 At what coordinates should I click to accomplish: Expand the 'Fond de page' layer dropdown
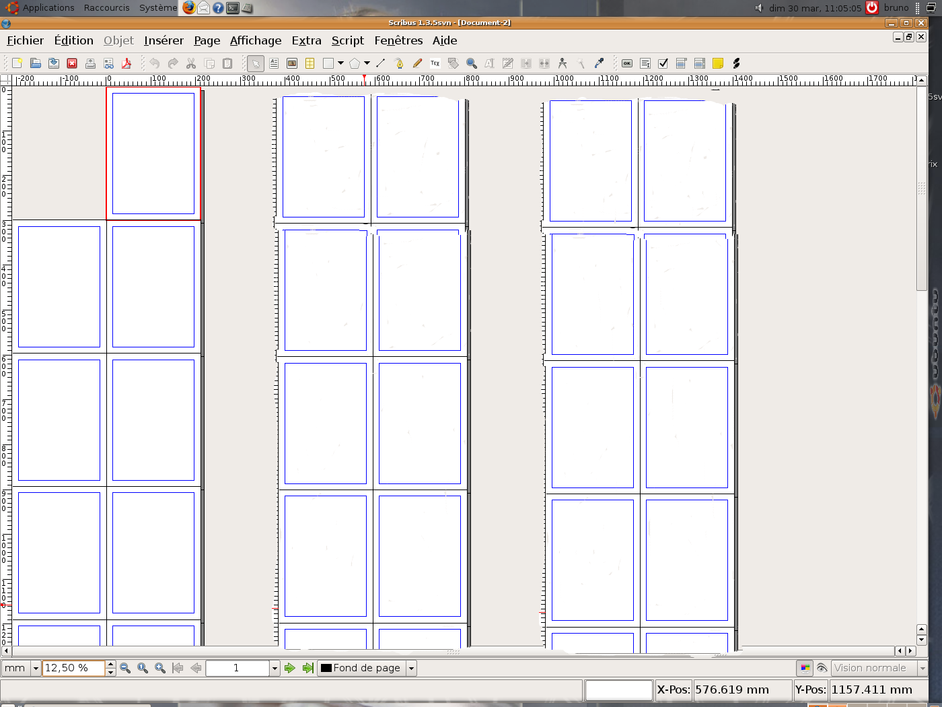point(411,668)
